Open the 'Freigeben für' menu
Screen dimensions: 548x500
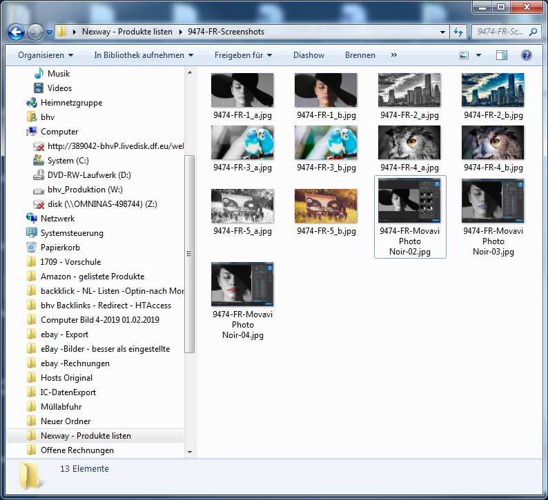pos(243,55)
